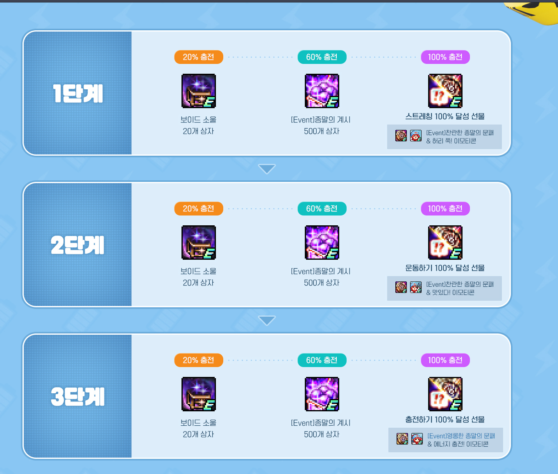Select the Stage 1 20% 충전 badge
Image resolution: width=558 pixels, height=474 pixels.
[x=199, y=57]
